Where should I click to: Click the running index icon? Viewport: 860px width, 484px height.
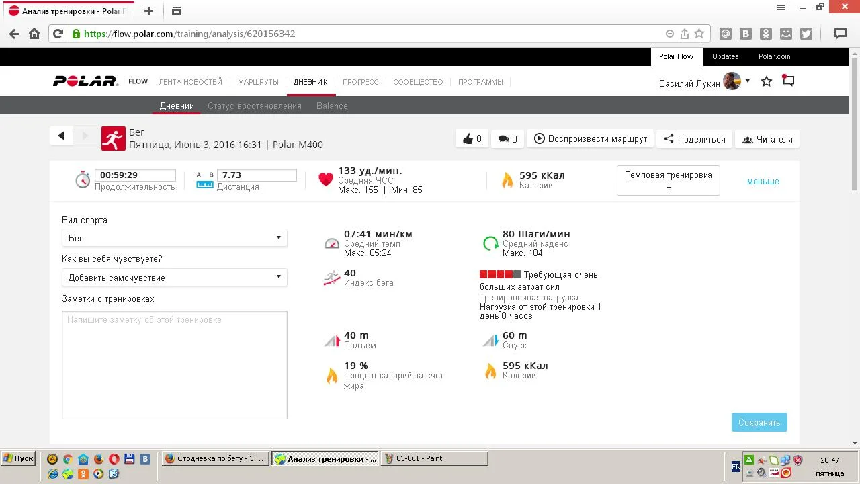332,278
